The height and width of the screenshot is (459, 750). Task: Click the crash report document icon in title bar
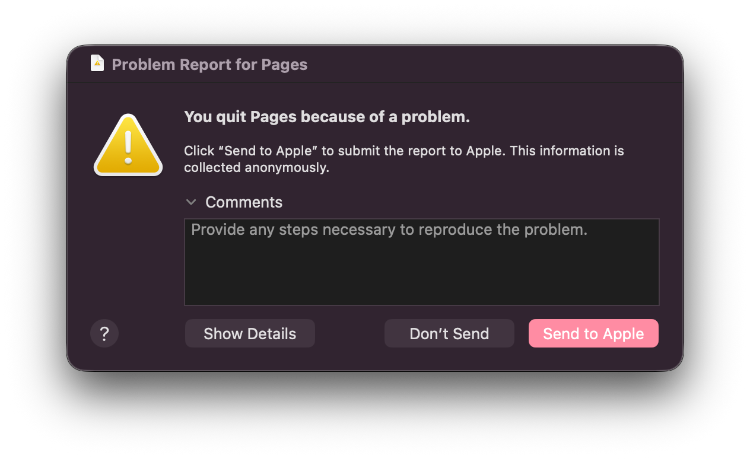[x=97, y=63]
